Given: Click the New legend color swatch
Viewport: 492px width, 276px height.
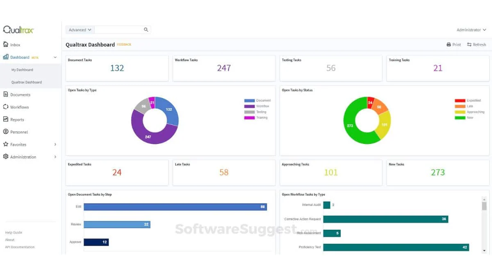Looking at the screenshot, I should pyautogui.click(x=460, y=118).
